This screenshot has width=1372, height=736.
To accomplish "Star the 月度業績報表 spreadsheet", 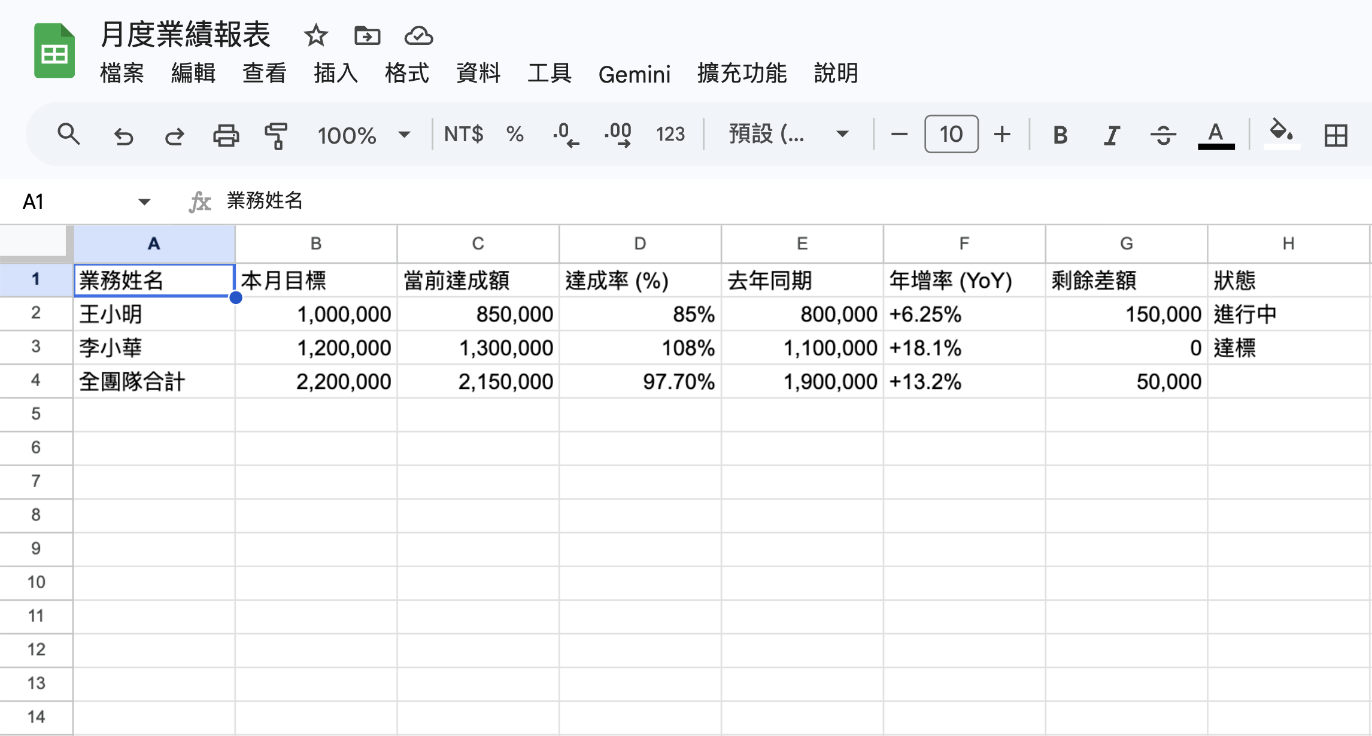I will (x=315, y=36).
